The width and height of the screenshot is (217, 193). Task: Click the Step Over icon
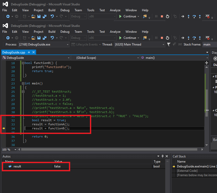(194, 38)
